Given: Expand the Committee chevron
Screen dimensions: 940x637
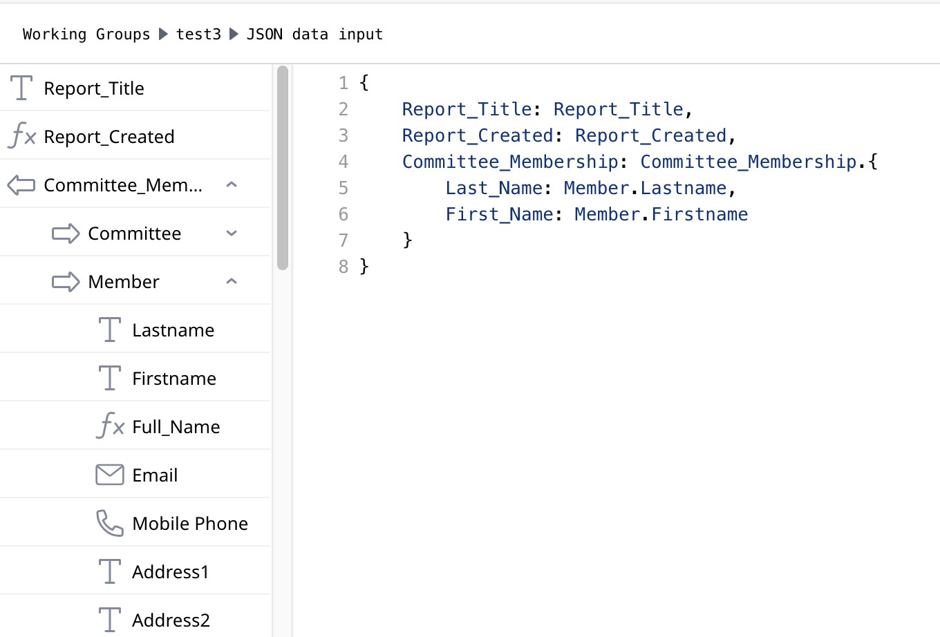Looking at the screenshot, I should 232,234.
